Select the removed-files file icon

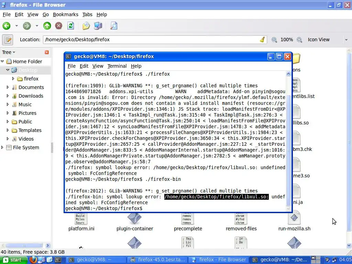[241, 218]
